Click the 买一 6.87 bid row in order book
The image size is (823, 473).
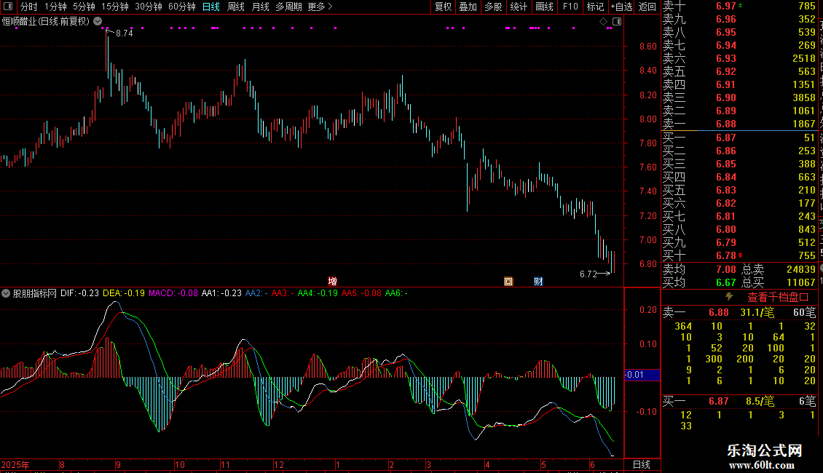[739, 138]
